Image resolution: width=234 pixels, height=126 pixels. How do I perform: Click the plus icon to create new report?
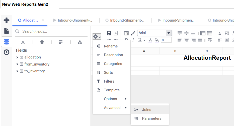(x=7, y=20)
